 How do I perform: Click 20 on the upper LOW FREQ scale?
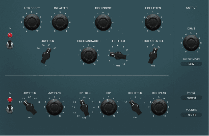(x=38, y=48)
